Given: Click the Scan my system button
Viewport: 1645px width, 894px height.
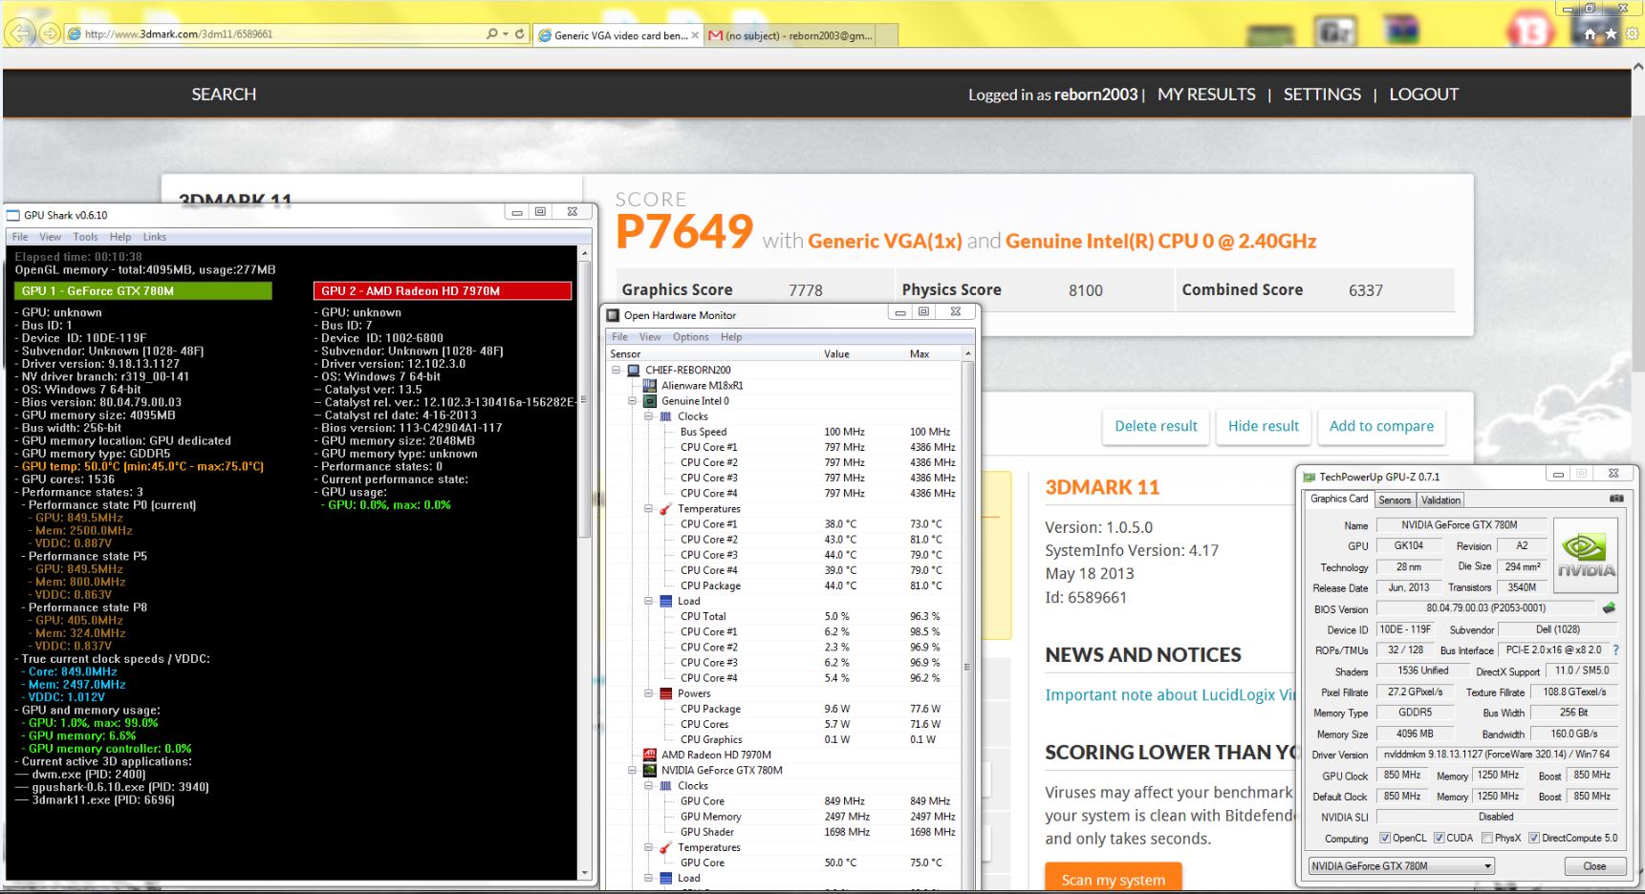Looking at the screenshot, I should coord(1114,879).
